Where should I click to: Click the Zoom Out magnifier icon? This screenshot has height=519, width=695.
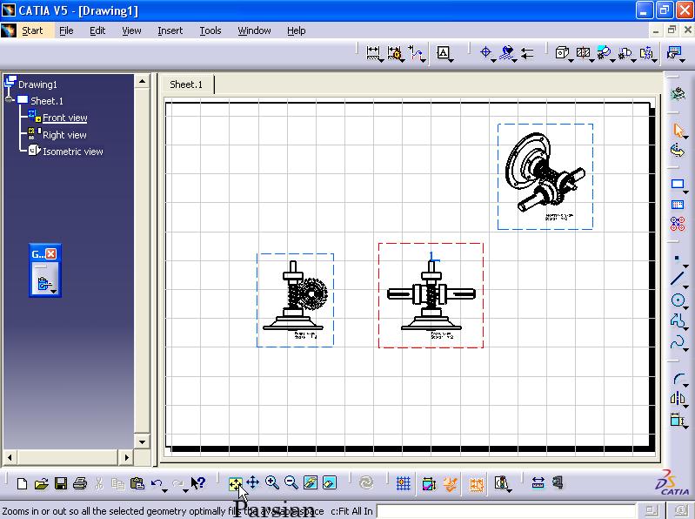[291, 482]
